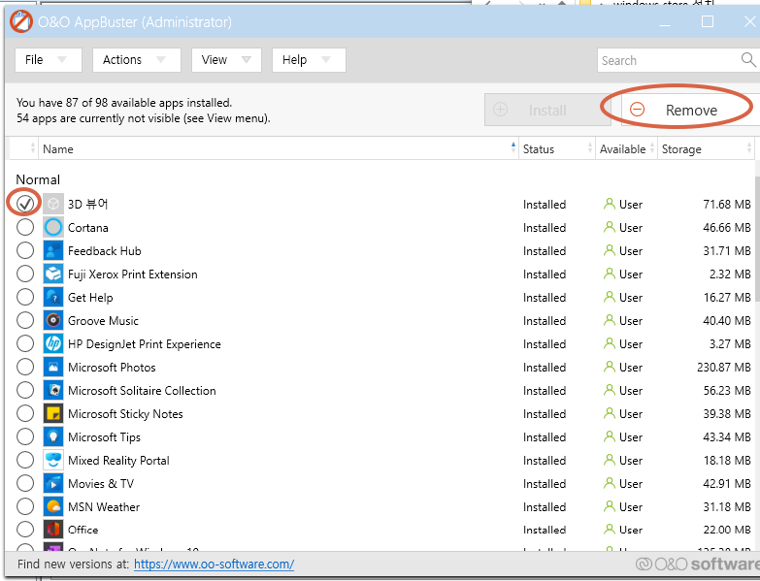Screen dimensions: 760x581
Task: Click the O&O AppBuster title bar logo
Action: coord(21,21)
